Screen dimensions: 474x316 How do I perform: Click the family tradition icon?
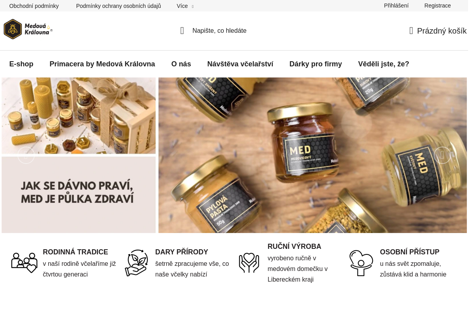24,263
